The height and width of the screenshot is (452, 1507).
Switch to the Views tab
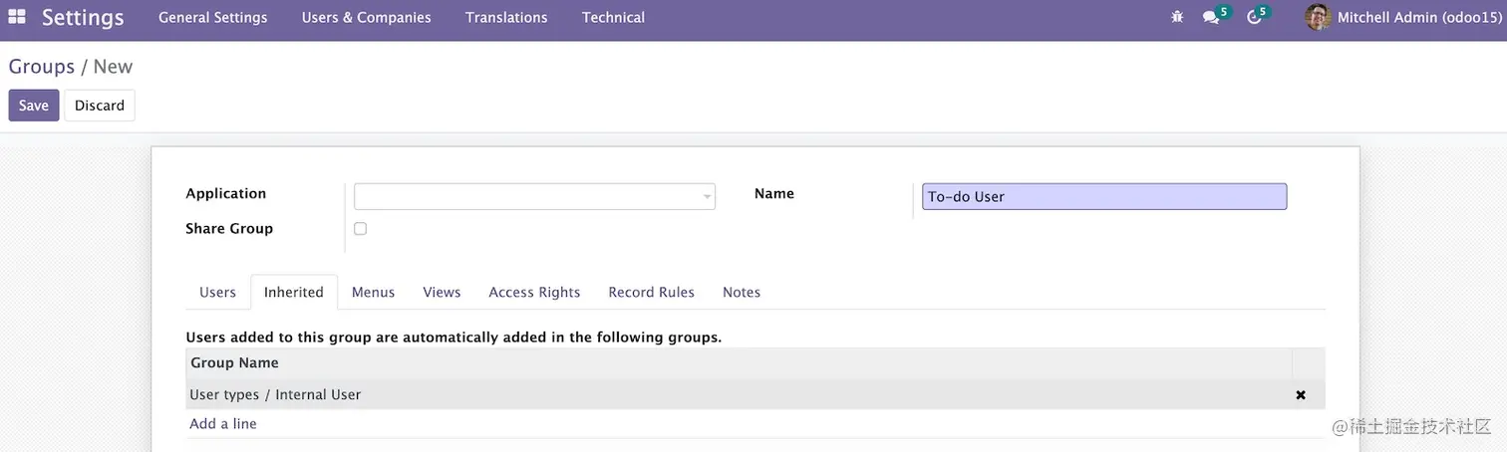point(442,292)
